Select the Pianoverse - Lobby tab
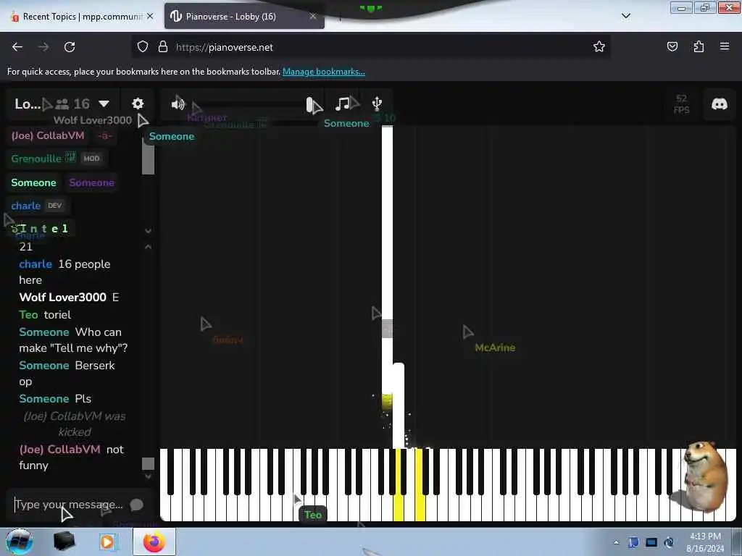The width and height of the screenshot is (742, 556). (x=243, y=17)
